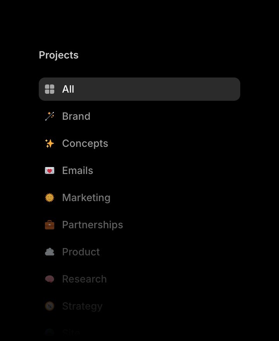
Task: Click the brain icon next to Research
Action: pyautogui.click(x=49, y=279)
